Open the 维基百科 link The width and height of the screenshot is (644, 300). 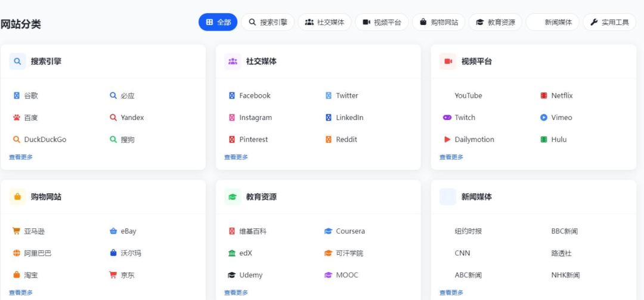253,231
